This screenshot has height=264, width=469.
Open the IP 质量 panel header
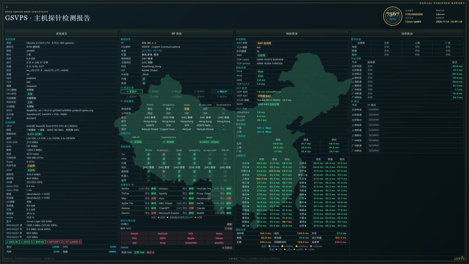[x=176, y=34]
